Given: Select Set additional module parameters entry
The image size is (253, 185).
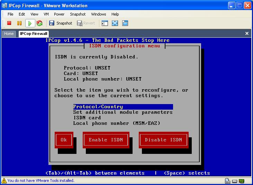Looking at the screenshot, I should 123,112.
